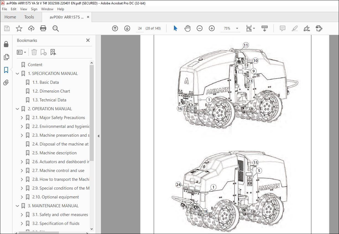Upload the file to cloud storage
This screenshot has height=234, width=339.
pos(31,28)
